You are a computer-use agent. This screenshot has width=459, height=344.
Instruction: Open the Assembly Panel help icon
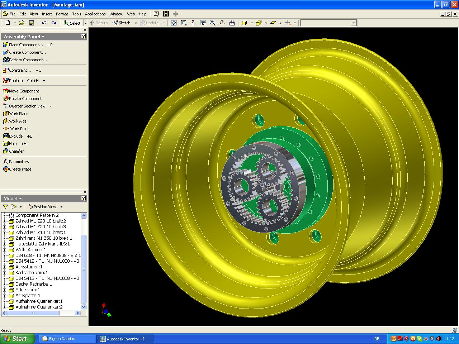[x=84, y=37]
